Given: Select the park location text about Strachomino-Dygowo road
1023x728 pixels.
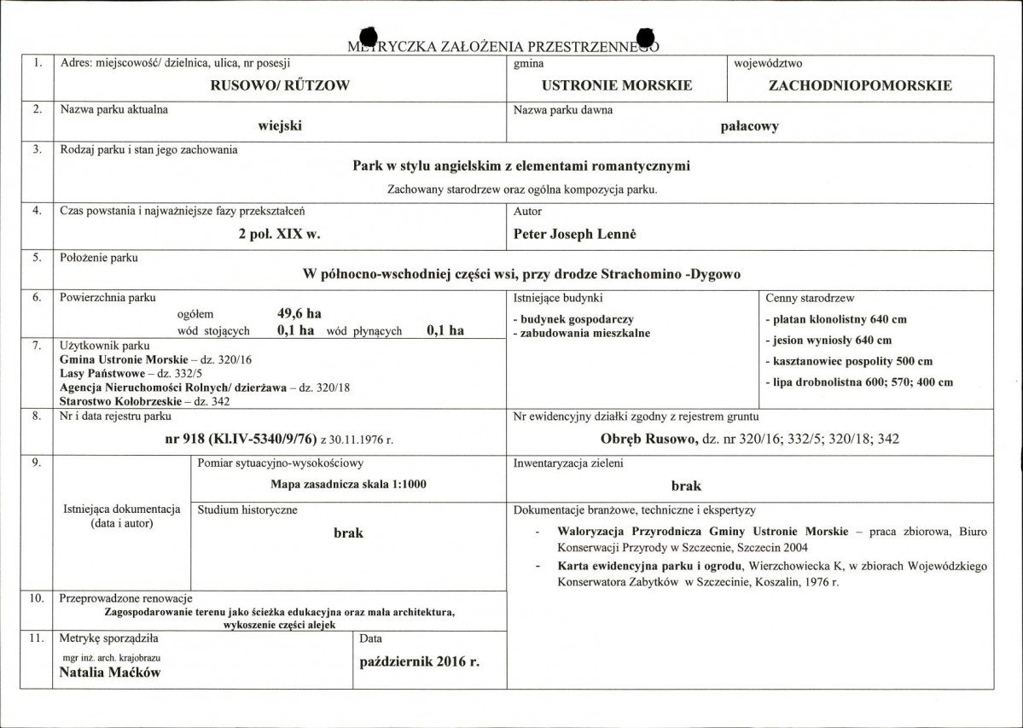Looking at the screenshot, I should (521, 274).
